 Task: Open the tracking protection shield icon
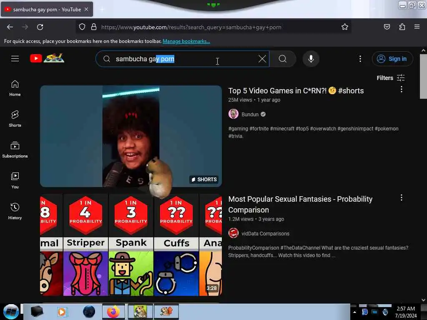click(82, 27)
